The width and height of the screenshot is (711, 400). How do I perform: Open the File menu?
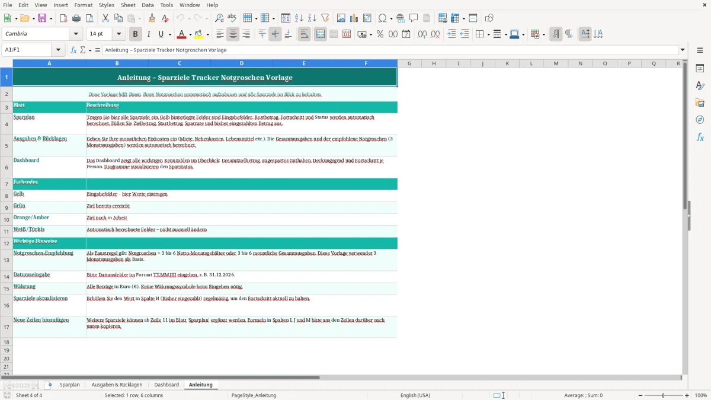click(7, 5)
